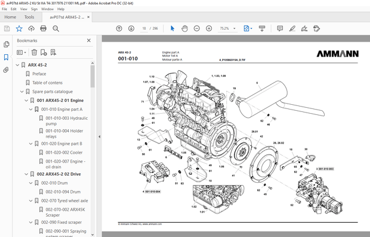Zoom out with minus button
370x237 pixels.
point(196,29)
